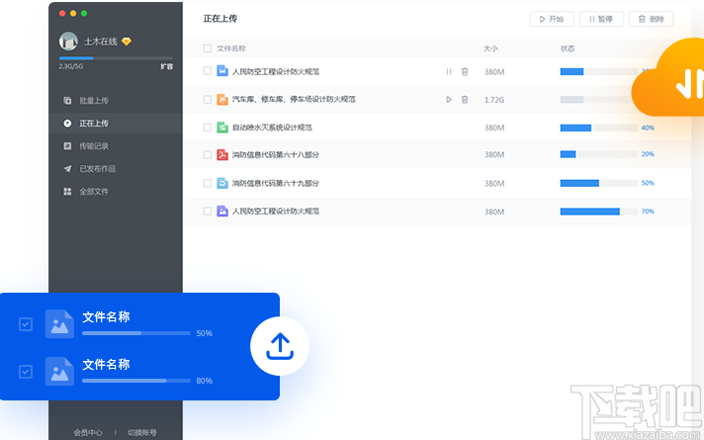704x440 pixels.
Task: Click image file icon of 50% card
Action: [59, 323]
